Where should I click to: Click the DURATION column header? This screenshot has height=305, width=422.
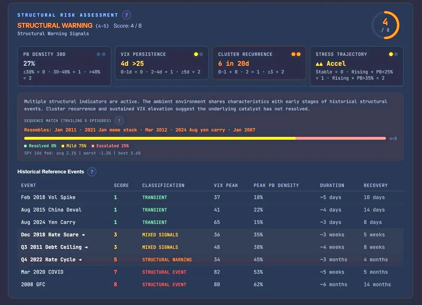click(x=332, y=185)
